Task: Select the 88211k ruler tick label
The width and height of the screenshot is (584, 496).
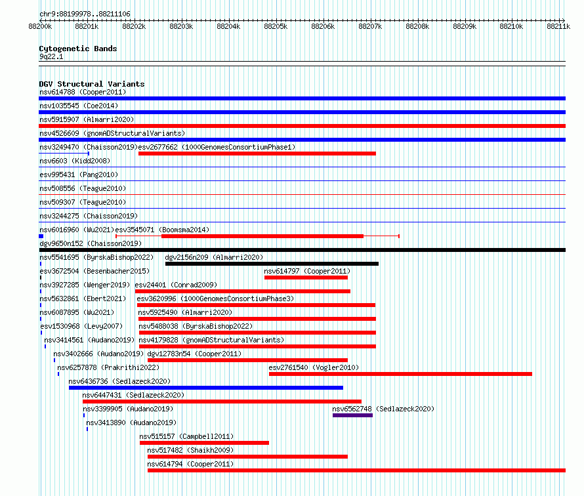Action: click(558, 26)
